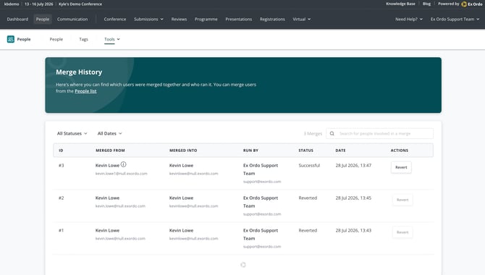Open the Ex Ordo Support Team account menu
The image size is (485, 275).
click(x=455, y=20)
